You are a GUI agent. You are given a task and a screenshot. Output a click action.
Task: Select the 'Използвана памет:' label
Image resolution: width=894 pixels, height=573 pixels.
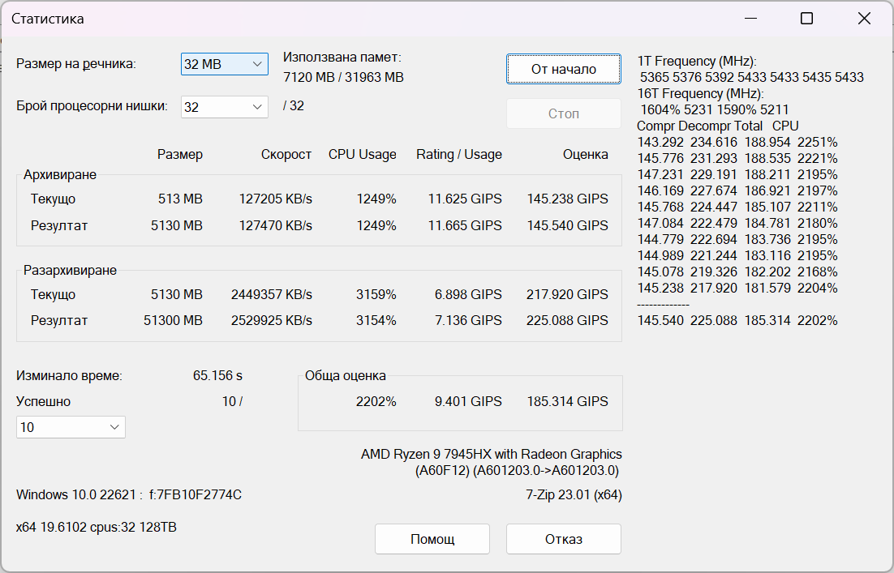[x=342, y=58]
